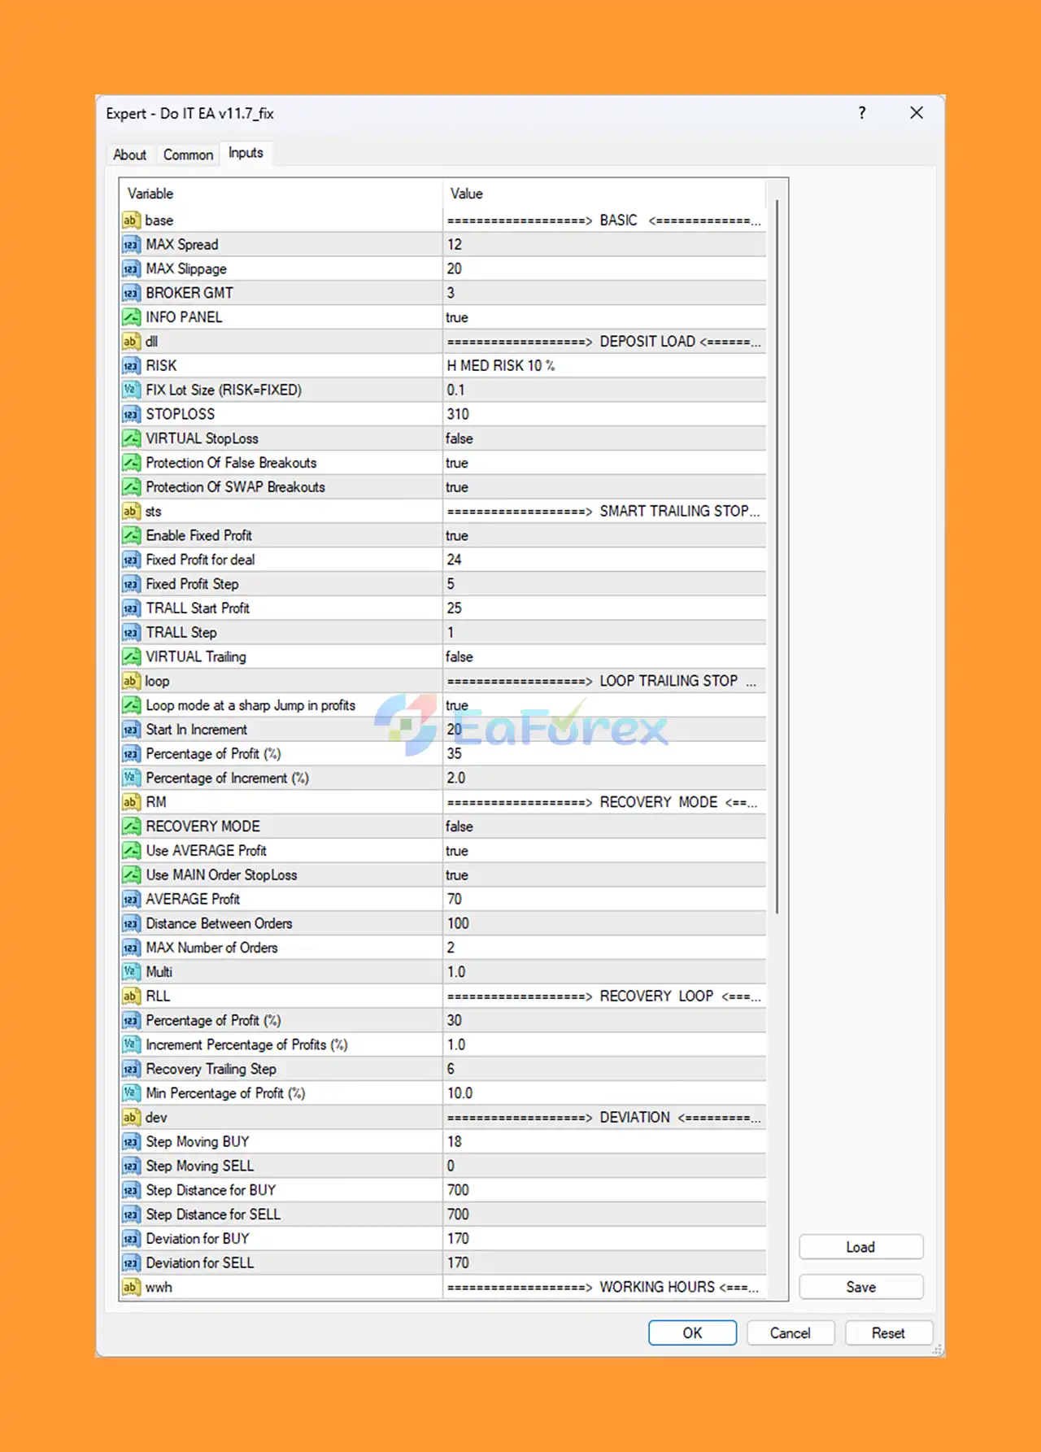1041x1452 pixels.
Task: Save the current inputs with Save button
Action: 861,1287
